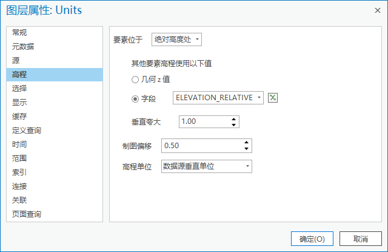388x252 pixels.
Task: Open the 元数据 page
Action: tap(23, 47)
